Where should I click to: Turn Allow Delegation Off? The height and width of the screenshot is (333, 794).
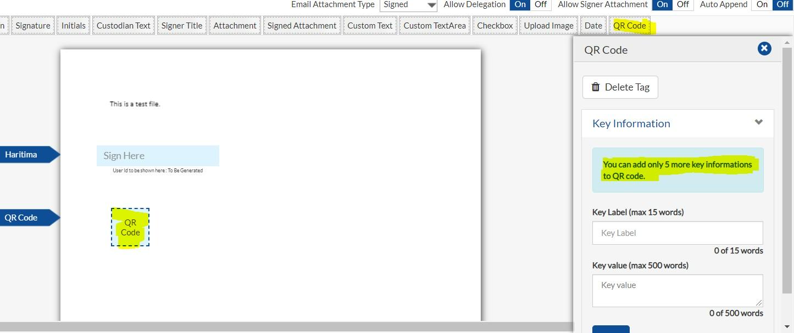click(541, 4)
